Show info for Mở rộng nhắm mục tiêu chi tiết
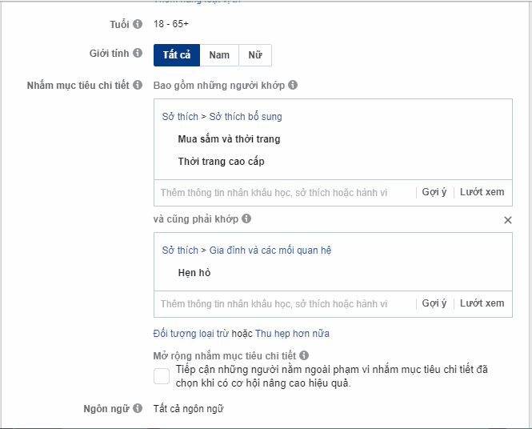 pos(304,355)
